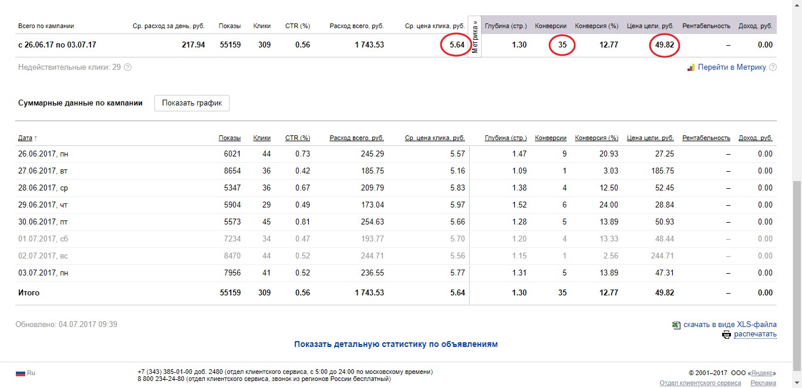Open Перейти в Метрику link

pyautogui.click(x=732, y=67)
